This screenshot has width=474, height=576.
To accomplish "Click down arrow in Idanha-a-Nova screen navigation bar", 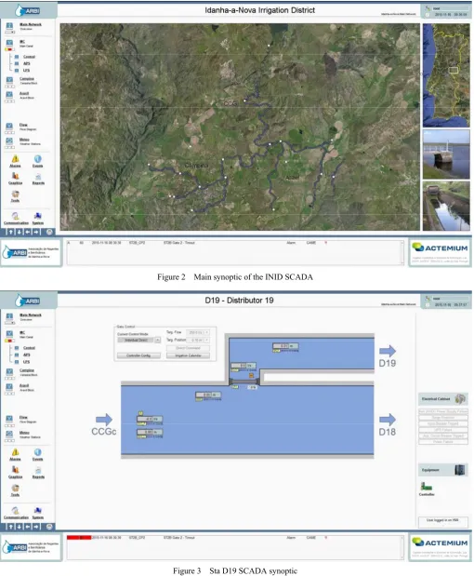I will coord(20,232).
